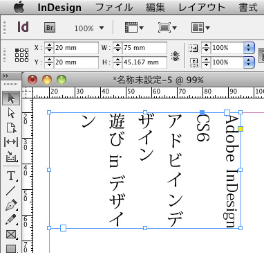
Task: Choose the Pencil tool
Action: click(11, 220)
